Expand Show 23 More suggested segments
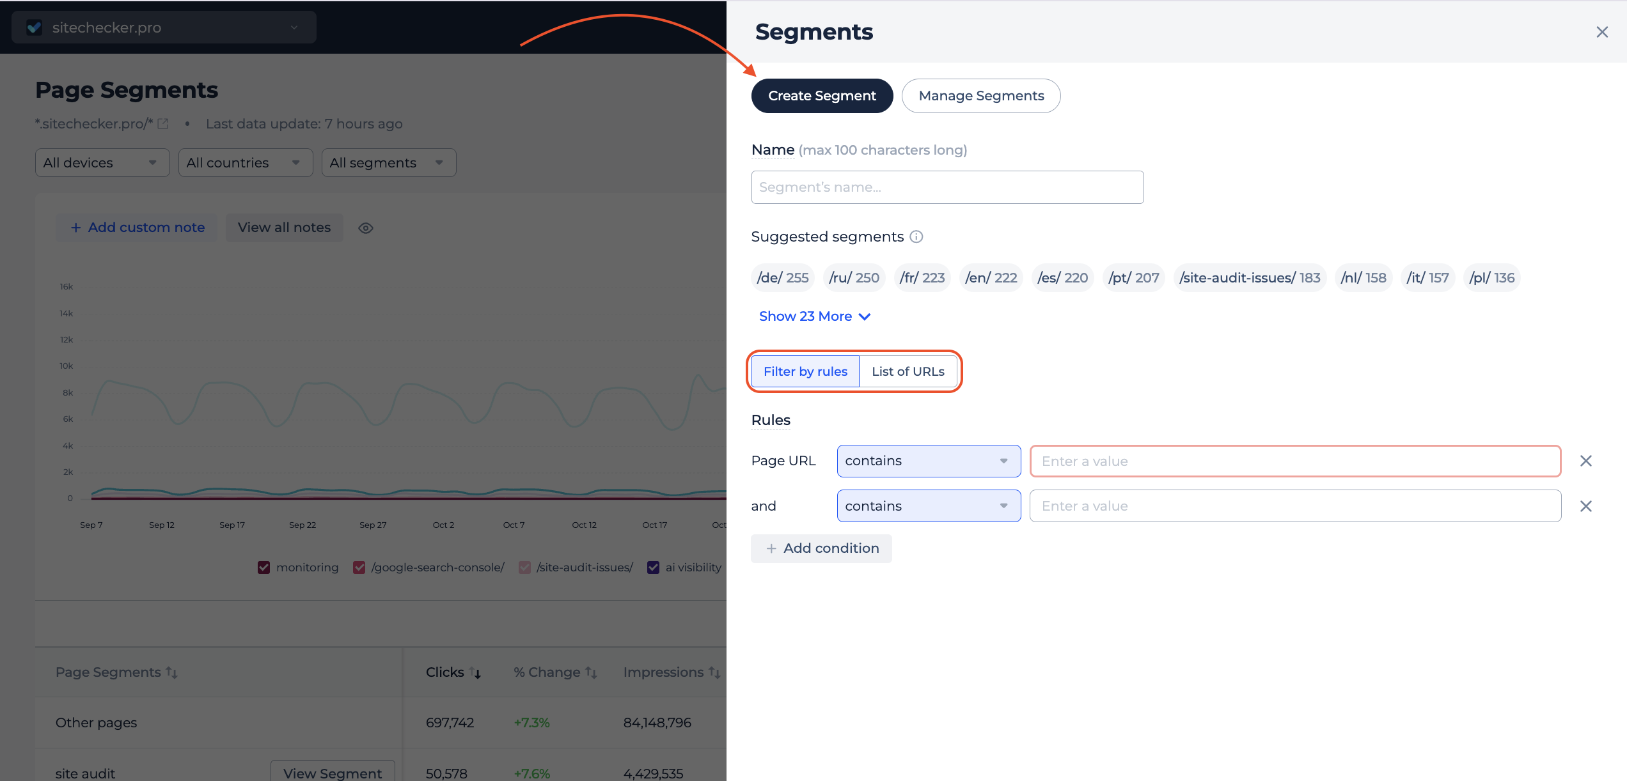This screenshot has width=1627, height=781. point(814,316)
